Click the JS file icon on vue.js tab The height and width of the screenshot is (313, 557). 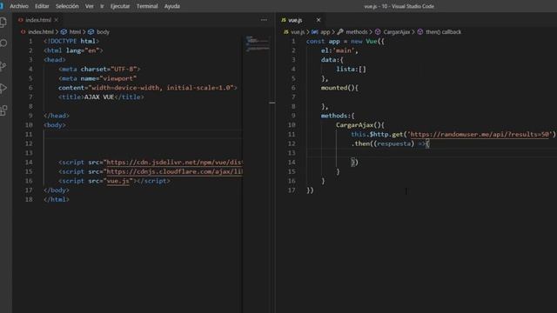pyautogui.click(x=284, y=20)
